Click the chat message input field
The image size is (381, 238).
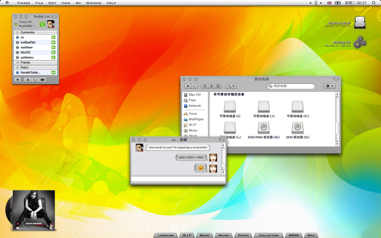click(x=178, y=179)
